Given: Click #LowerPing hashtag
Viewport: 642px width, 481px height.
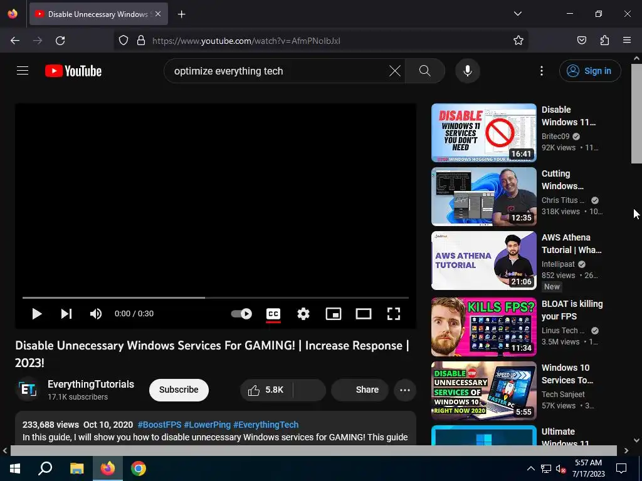Looking at the screenshot, I should coord(207,425).
